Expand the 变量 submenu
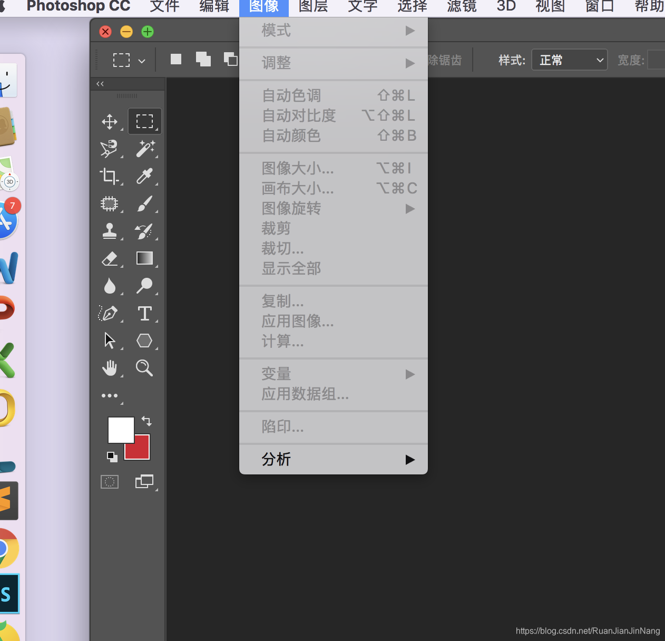The height and width of the screenshot is (641, 665). (x=334, y=374)
